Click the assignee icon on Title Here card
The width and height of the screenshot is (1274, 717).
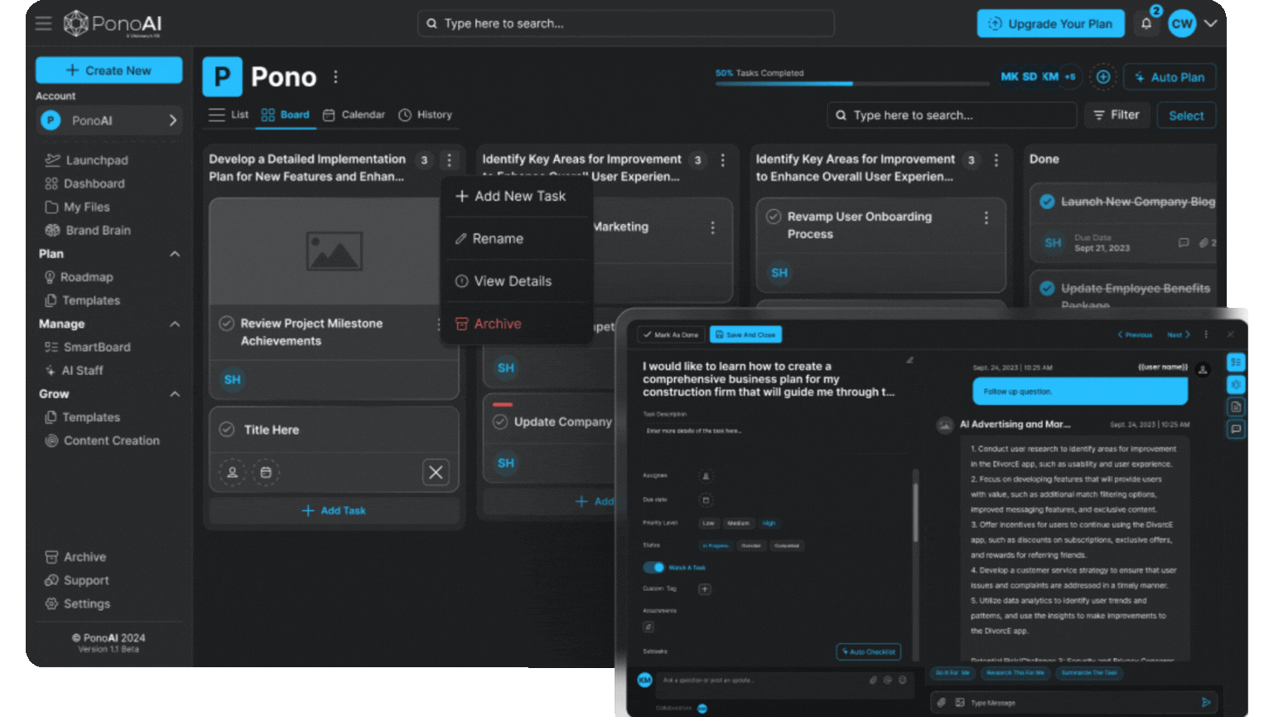coord(232,472)
